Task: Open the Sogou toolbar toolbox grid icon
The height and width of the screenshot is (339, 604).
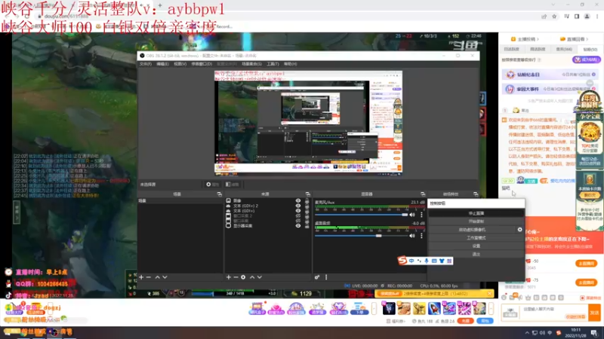Action: 449,261
